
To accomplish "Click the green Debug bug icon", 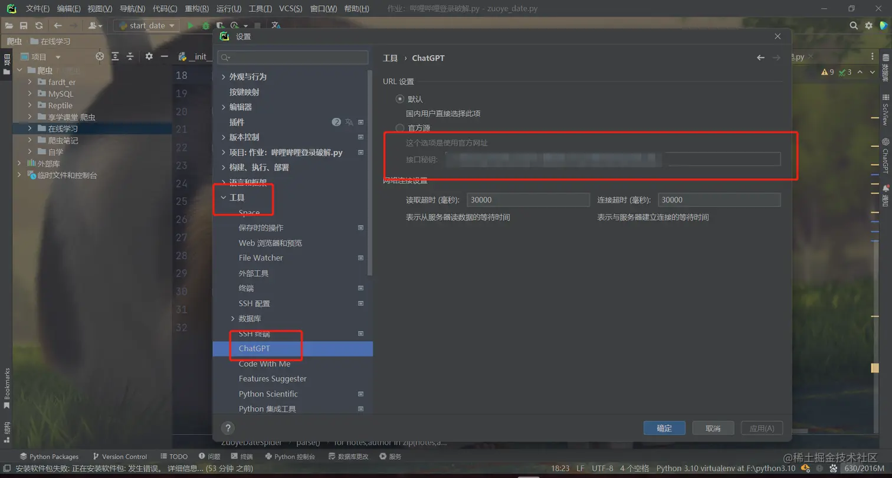I will click(x=206, y=25).
